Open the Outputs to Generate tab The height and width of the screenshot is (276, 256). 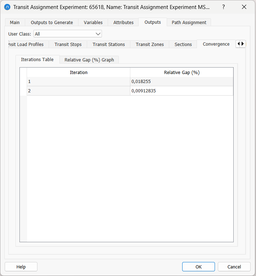click(x=52, y=22)
